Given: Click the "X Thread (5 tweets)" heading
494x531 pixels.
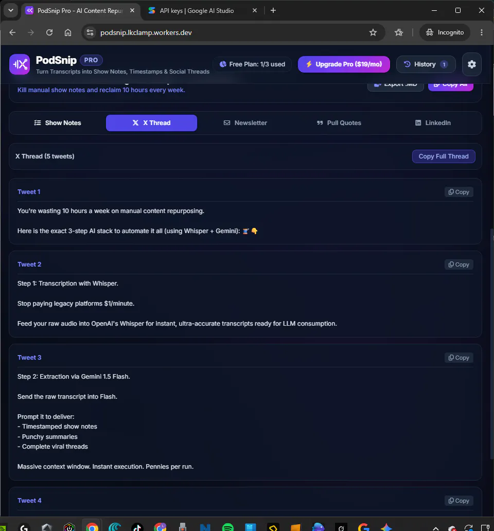Looking at the screenshot, I should [45, 156].
